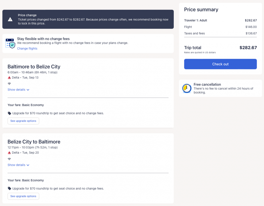The width and height of the screenshot is (264, 206).
Task: Click the upgrade tag icon in the first flight card
Action: pos(10,113)
